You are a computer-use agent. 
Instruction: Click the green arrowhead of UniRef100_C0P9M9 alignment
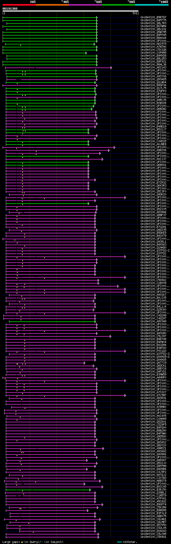click(x=86, y=53)
